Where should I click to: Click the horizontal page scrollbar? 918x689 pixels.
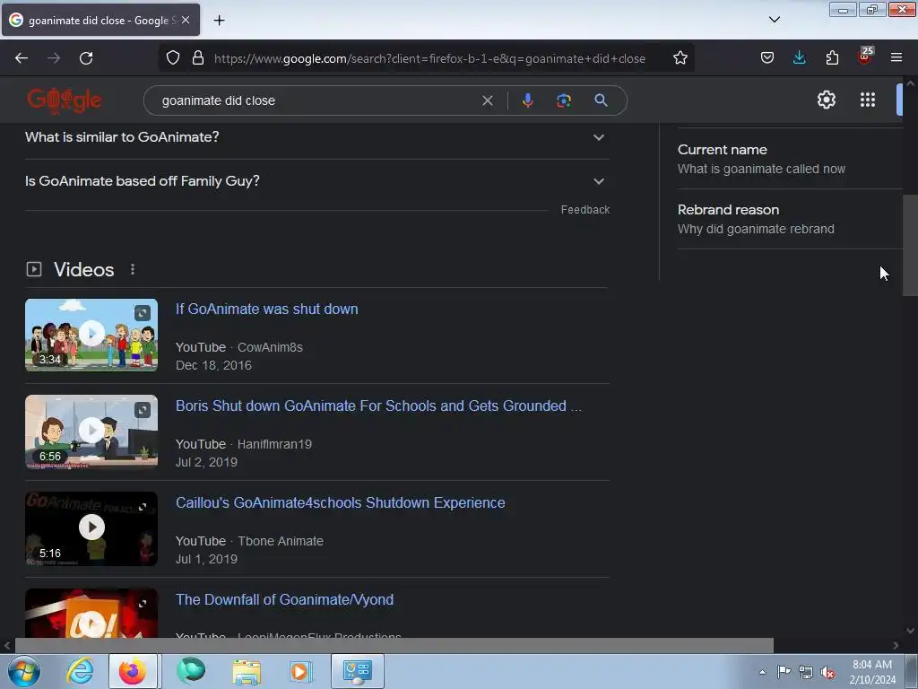click(394, 645)
